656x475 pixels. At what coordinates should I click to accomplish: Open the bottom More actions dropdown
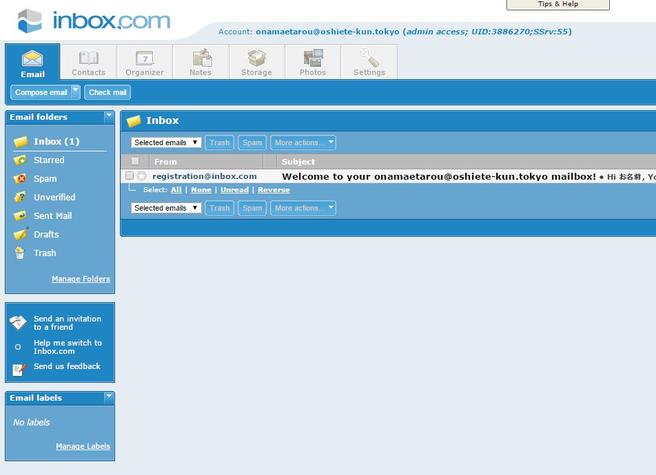(x=303, y=208)
